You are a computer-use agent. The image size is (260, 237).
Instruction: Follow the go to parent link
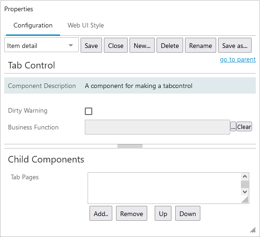tap(238, 59)
